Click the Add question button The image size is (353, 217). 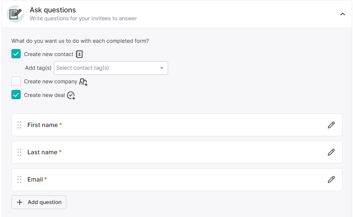click(39, 202)
